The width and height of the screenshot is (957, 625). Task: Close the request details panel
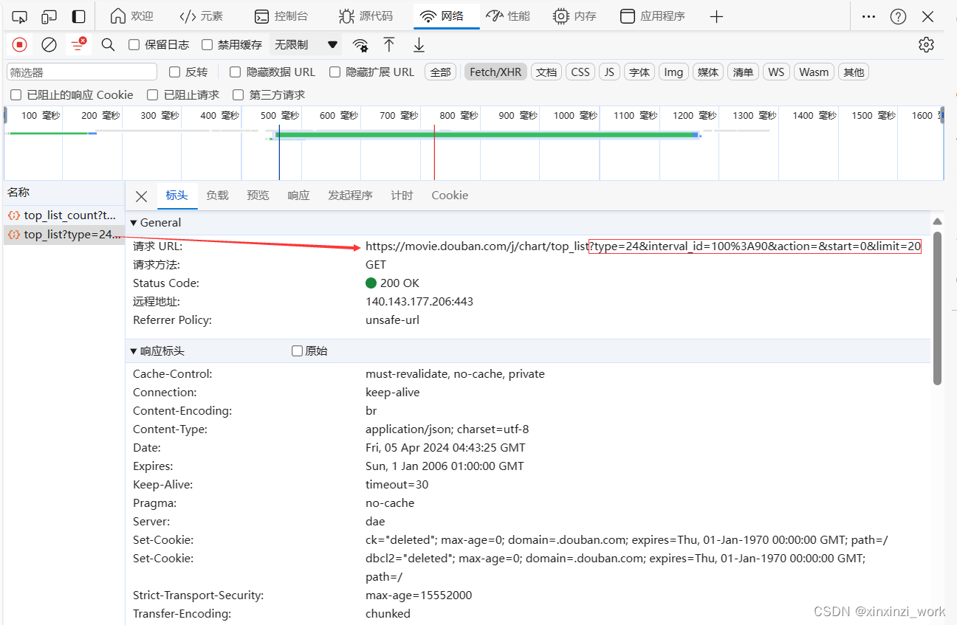click(141, 196)
